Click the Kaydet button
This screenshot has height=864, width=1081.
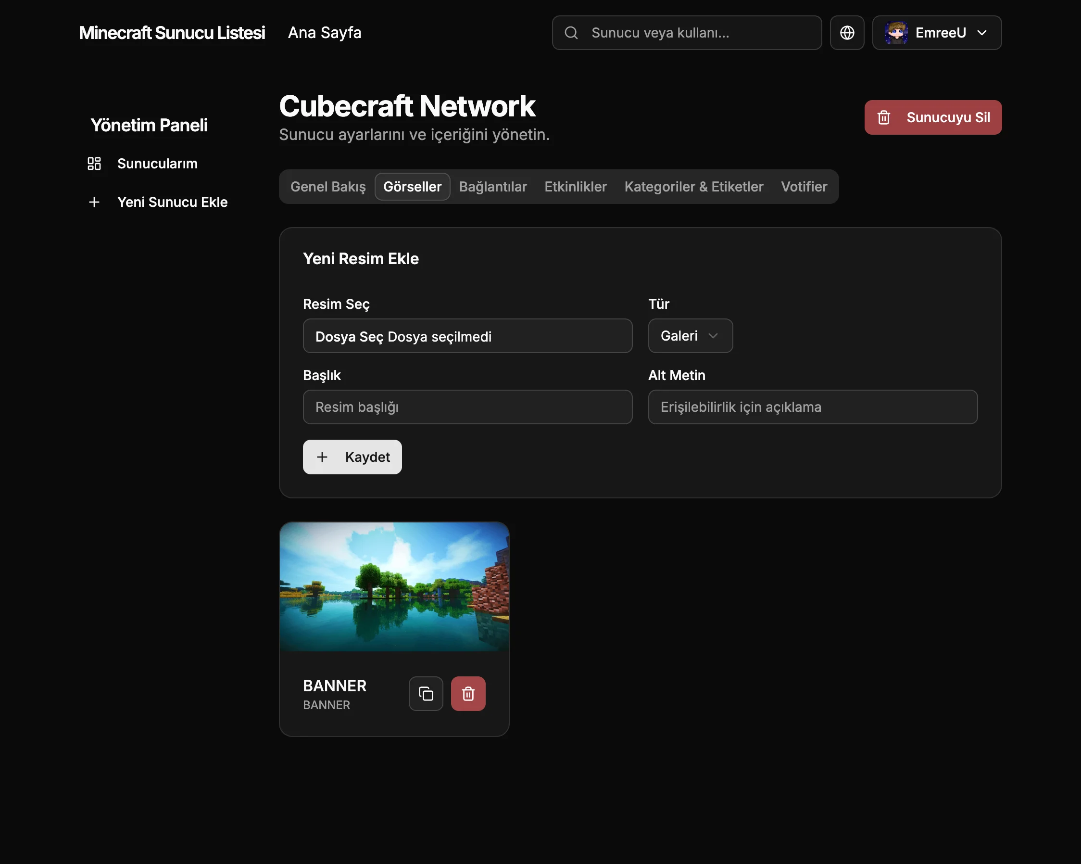[352, 457]
